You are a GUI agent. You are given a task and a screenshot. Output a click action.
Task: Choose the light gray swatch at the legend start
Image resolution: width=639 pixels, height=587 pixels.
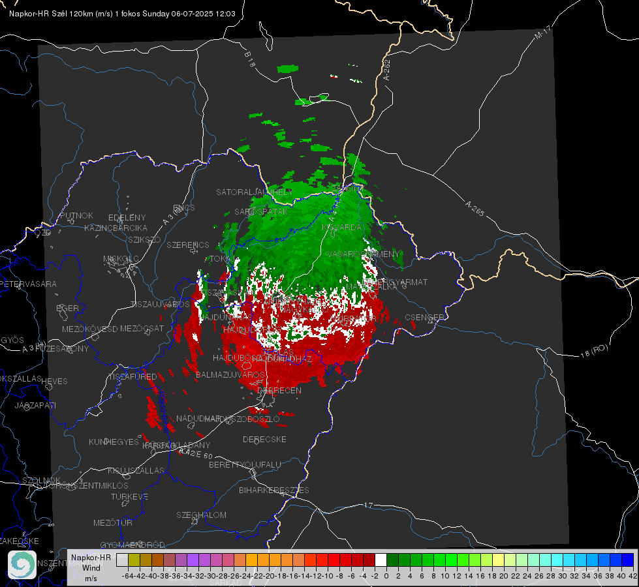click(x=122, y=560)
